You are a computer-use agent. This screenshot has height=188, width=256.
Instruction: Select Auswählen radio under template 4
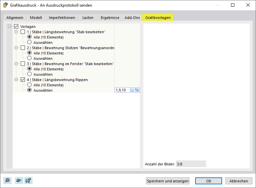29,90
